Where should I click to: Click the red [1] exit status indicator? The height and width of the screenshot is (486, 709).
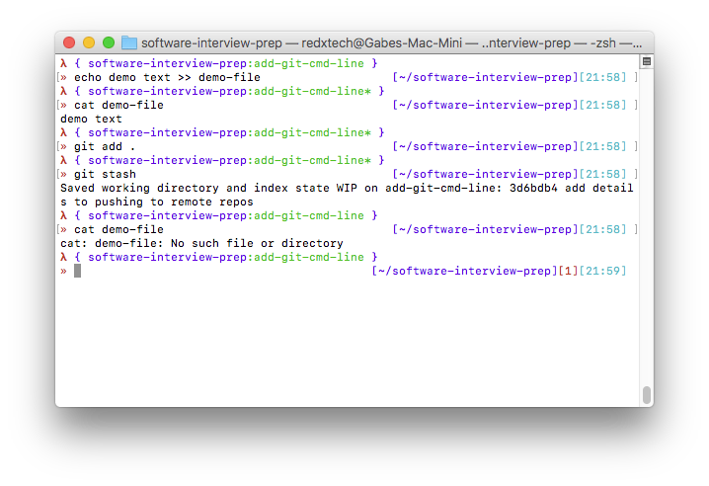coord(568,271)
